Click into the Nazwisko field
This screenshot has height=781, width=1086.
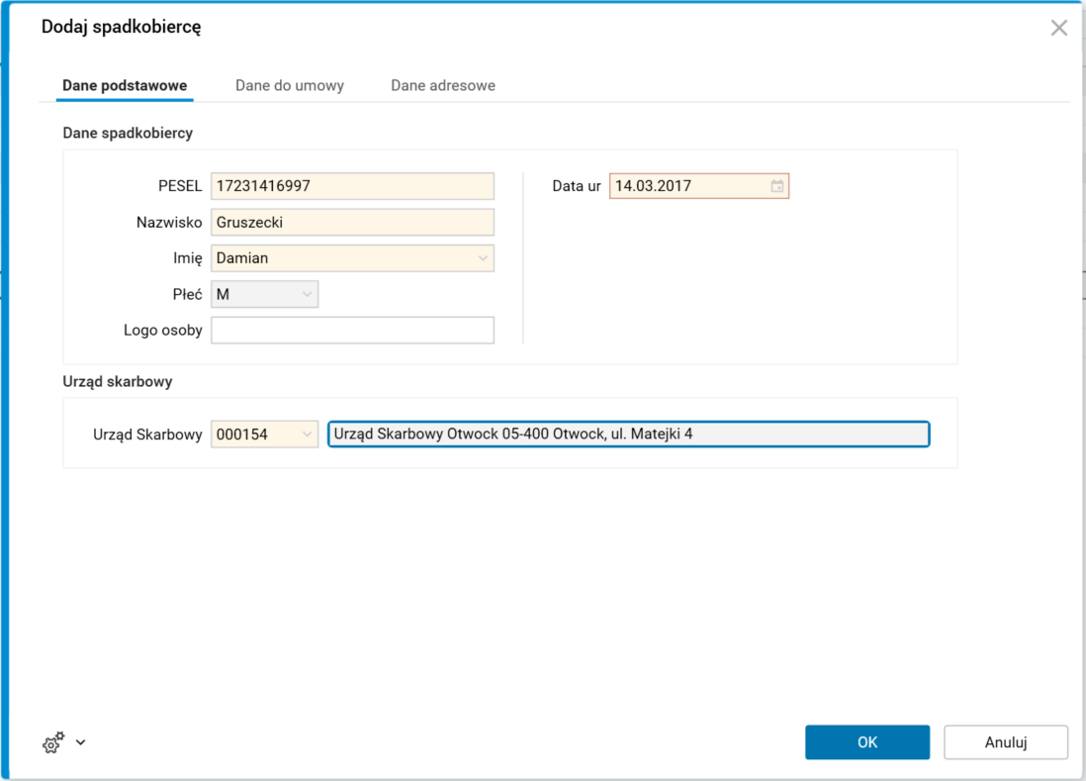pyautogui.click(x=352, y=223)
